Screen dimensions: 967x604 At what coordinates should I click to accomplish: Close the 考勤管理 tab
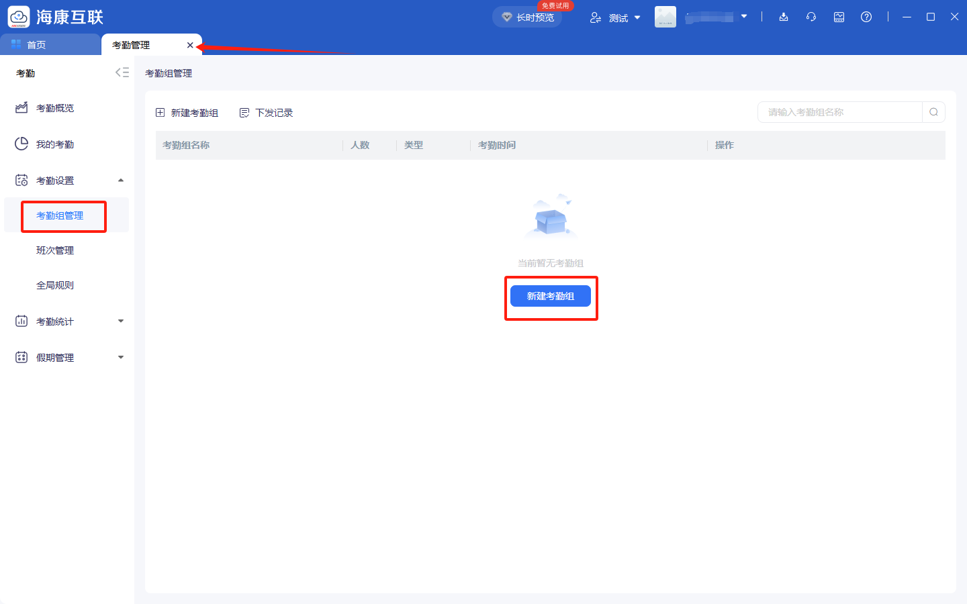pyautogui.click(x=190, y=45)
